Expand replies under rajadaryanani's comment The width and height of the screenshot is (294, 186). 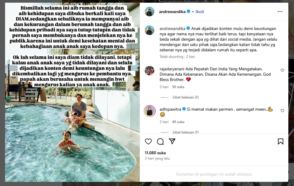pyautogui.click(x=185, y=97)
